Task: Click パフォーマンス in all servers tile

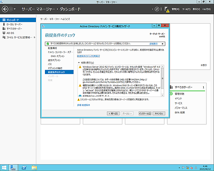Action: (181, 108)
